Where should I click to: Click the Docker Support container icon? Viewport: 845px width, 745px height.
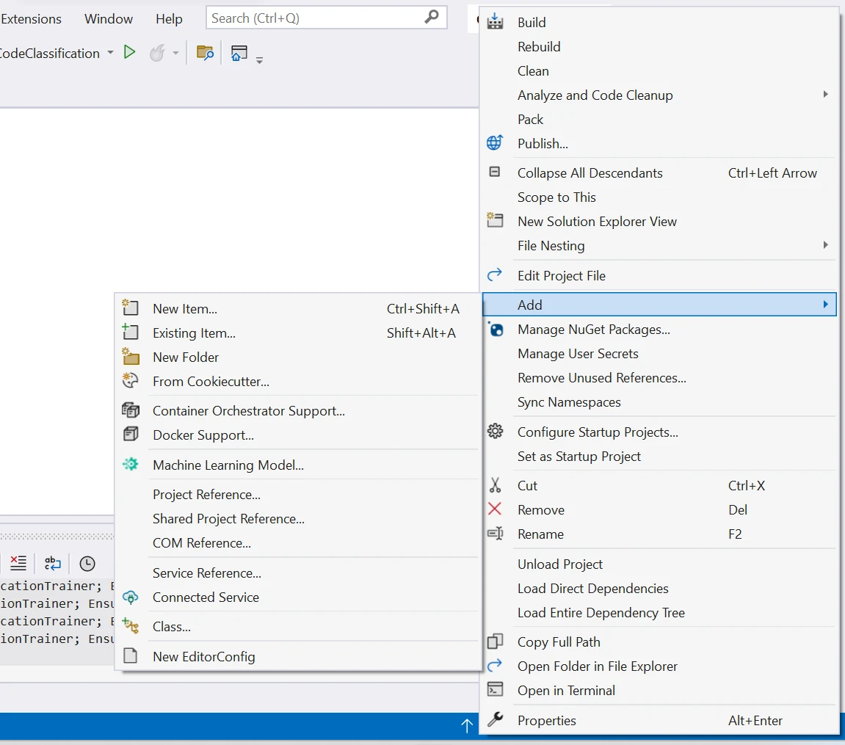131,435
